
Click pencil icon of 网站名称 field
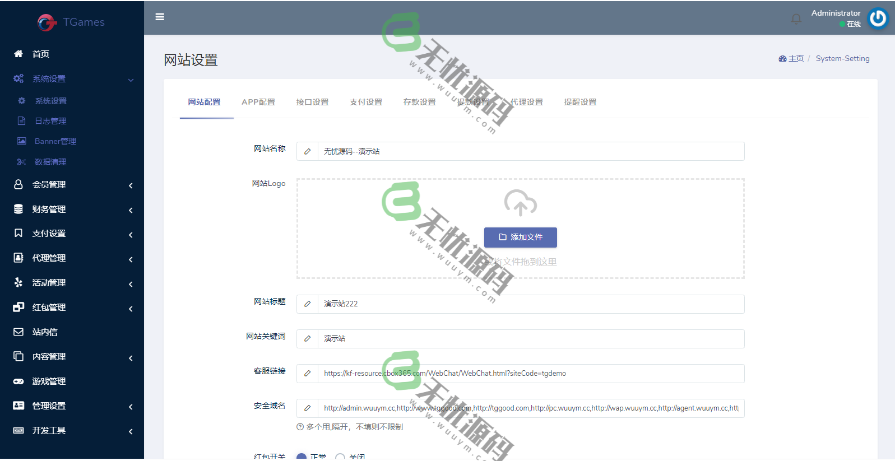point(307,151)
